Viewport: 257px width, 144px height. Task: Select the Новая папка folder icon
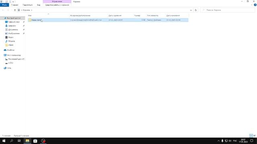click(x=30, y=20)
